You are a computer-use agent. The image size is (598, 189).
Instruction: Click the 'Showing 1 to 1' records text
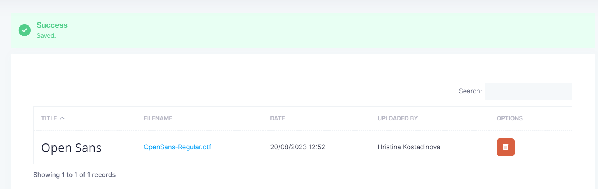[x=74, y=175]
